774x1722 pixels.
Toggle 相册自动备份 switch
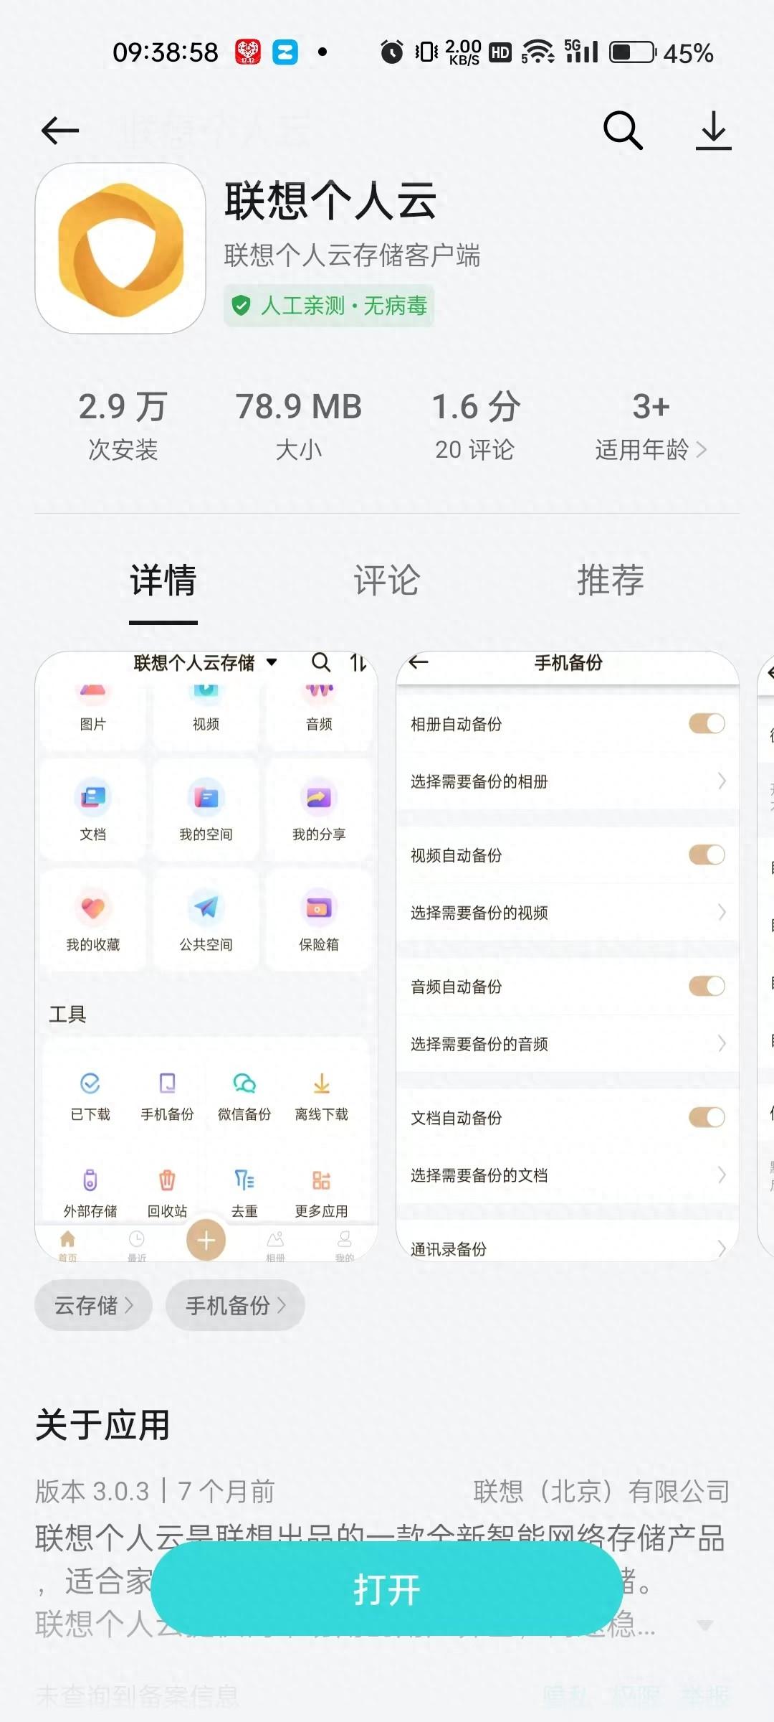(x=707, y=723)
